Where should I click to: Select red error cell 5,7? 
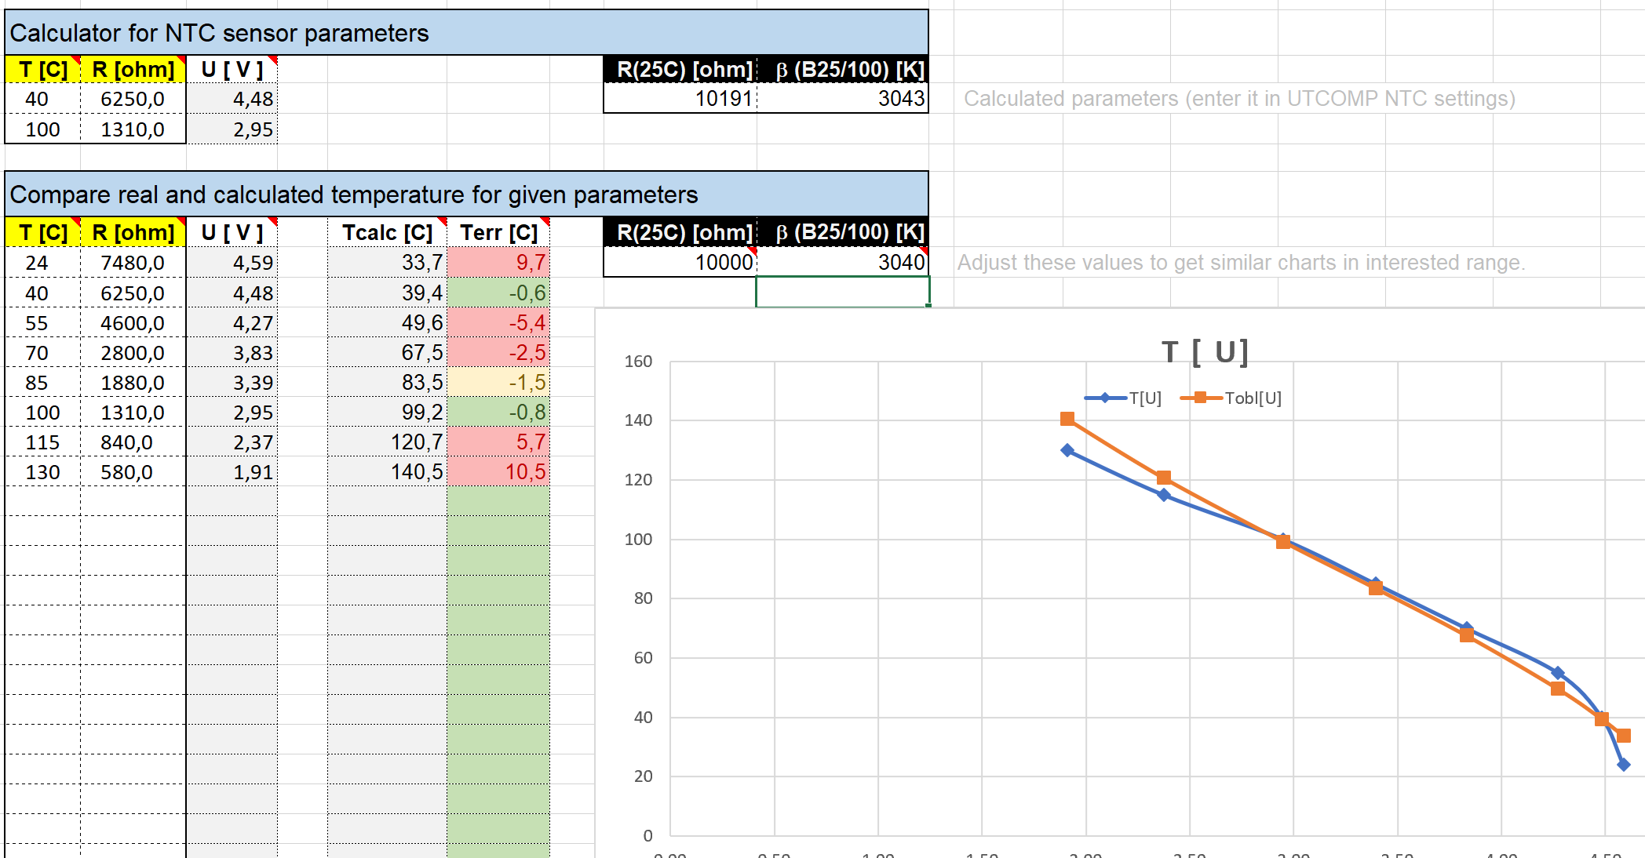click(498, 442)
